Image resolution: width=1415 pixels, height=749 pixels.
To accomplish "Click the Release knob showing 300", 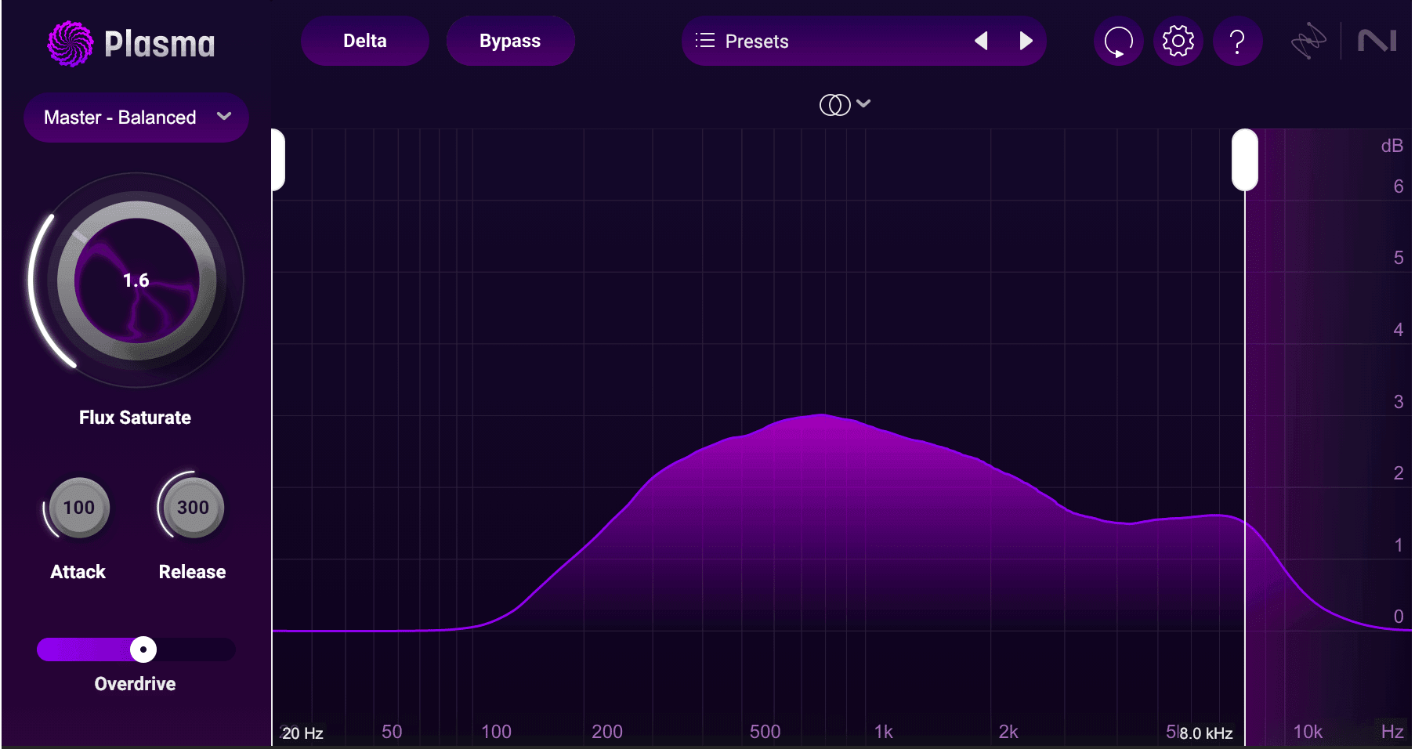I will pos(193,508).
